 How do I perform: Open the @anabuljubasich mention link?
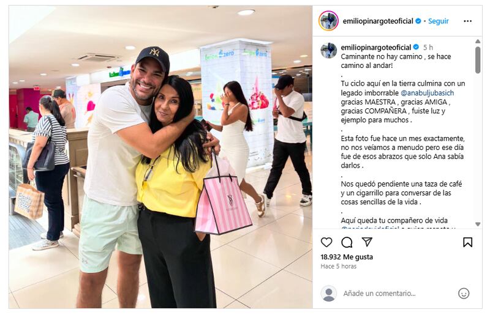pos(427,93)
